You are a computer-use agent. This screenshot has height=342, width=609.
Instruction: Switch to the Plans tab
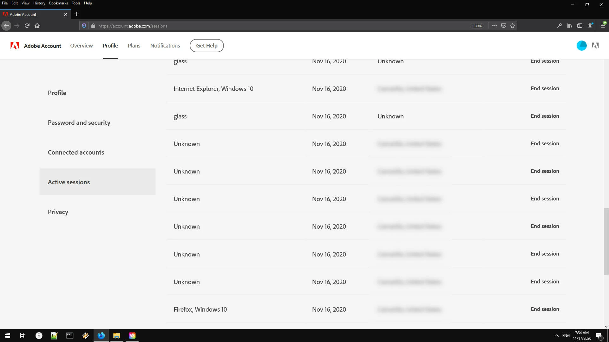click(134, 46)
